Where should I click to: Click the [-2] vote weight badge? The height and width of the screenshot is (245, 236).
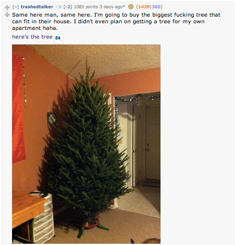coord(68,7)
